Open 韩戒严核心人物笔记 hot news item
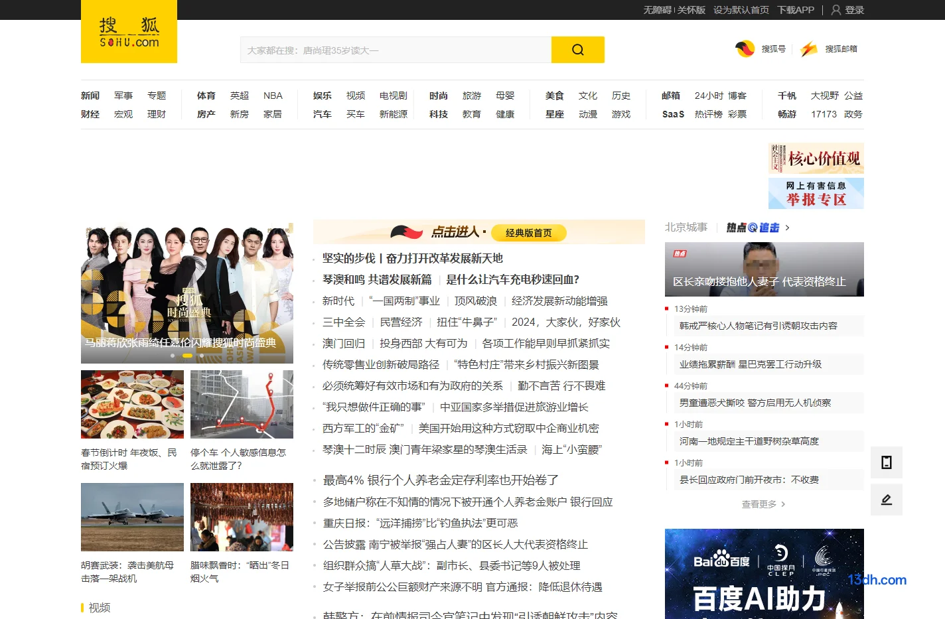 (x=759, y=326)
